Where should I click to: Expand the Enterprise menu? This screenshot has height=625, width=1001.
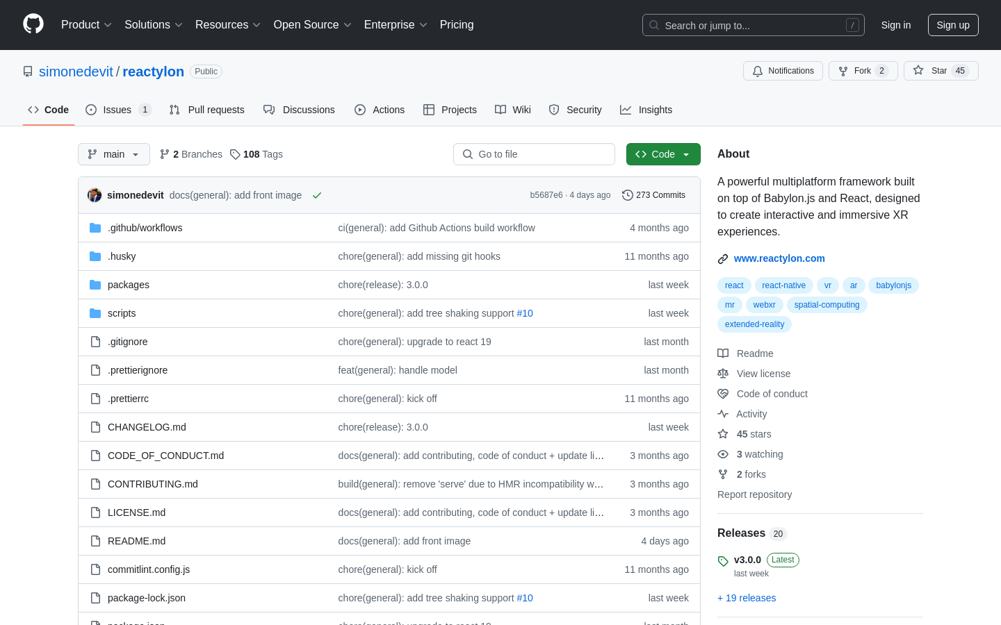pos(396,24)
